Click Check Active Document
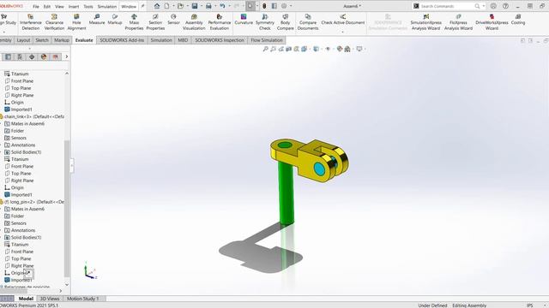The image size is (549, 308). [x=343, y=20]
